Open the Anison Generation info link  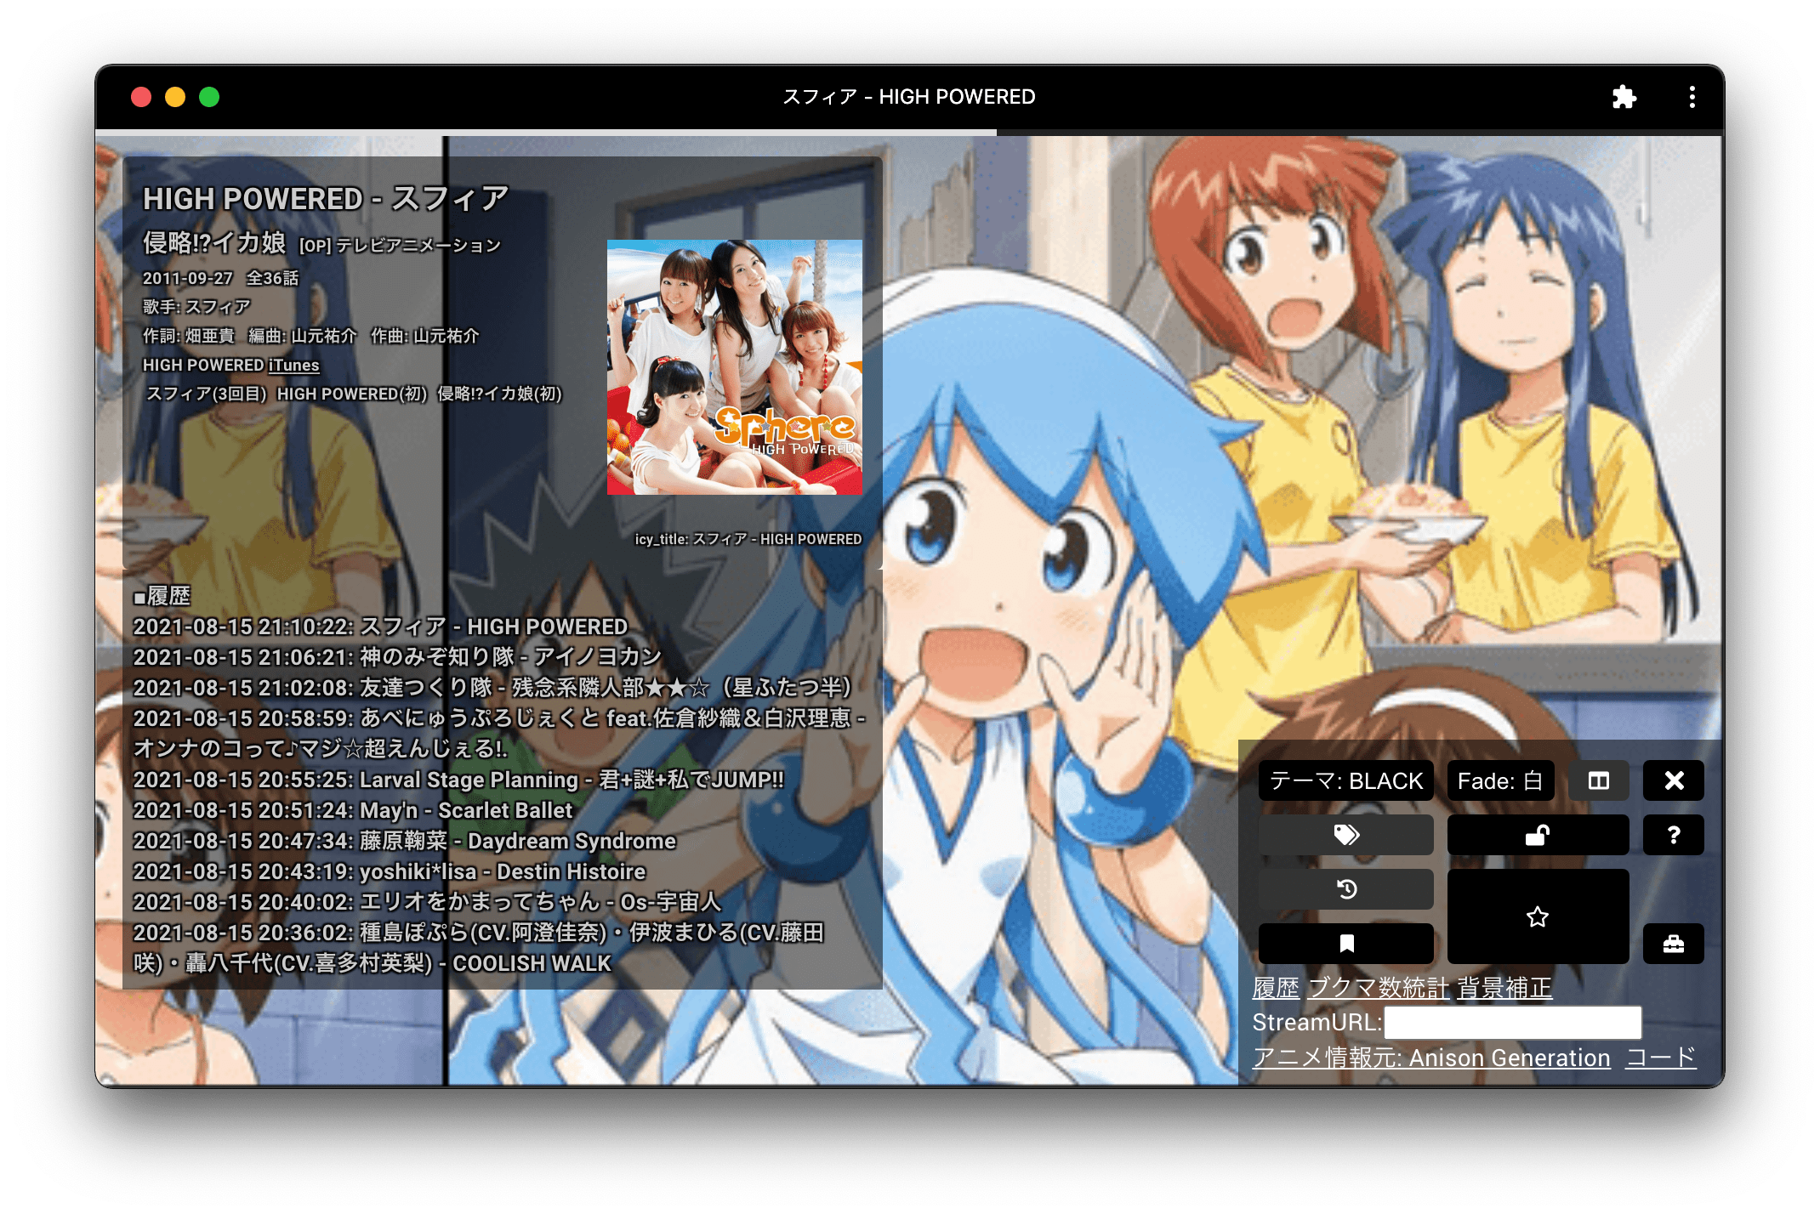click(1431, 1058)
